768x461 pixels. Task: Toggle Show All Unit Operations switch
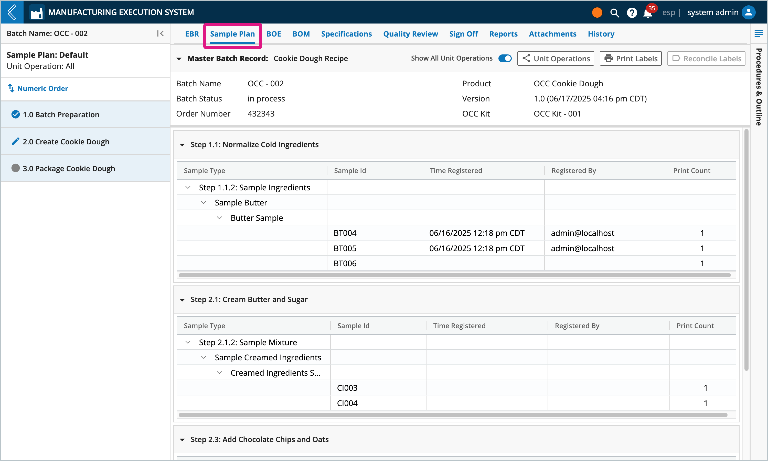[x=505, y=59]
